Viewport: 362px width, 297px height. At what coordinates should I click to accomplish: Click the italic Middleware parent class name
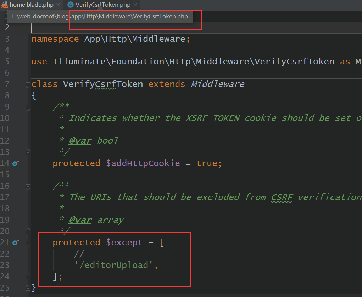pos(217,84)
